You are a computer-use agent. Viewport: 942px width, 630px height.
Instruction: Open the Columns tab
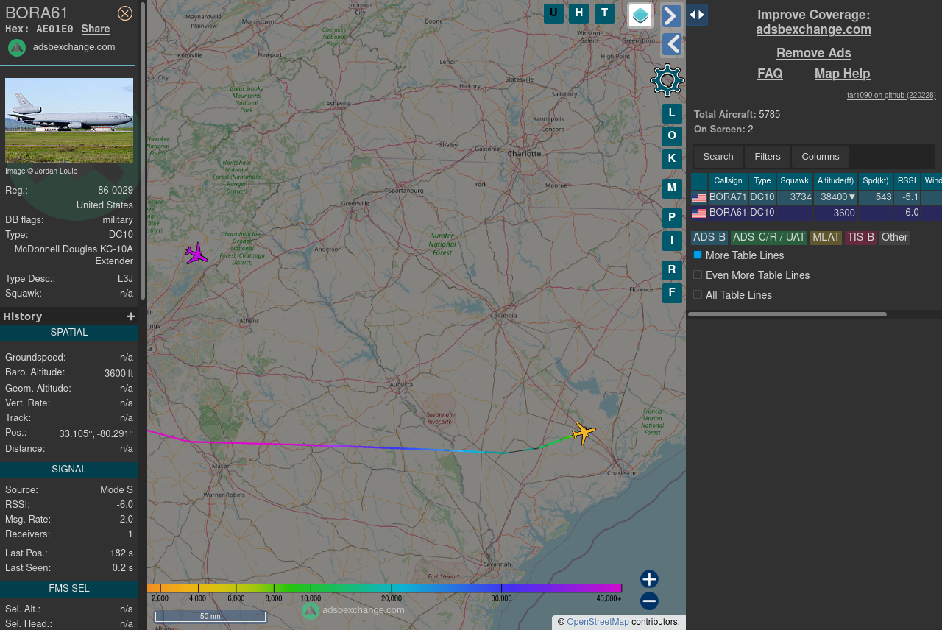pyautogui.click(x=821, y=157)
